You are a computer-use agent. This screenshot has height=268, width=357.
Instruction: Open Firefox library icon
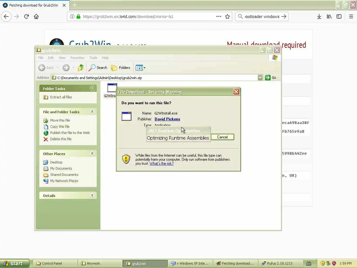329,16
